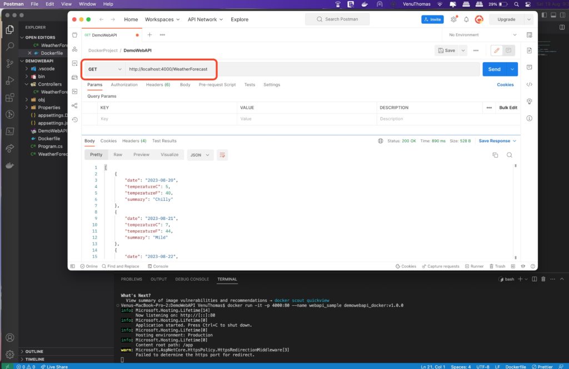Open the Save options dropdown arrow
Screen dimensions: 569x369
tap(463, 50)
